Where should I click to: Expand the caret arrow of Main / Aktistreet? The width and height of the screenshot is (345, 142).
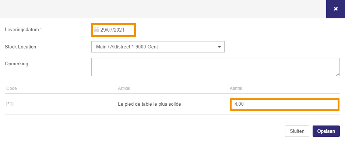[219, 47]
